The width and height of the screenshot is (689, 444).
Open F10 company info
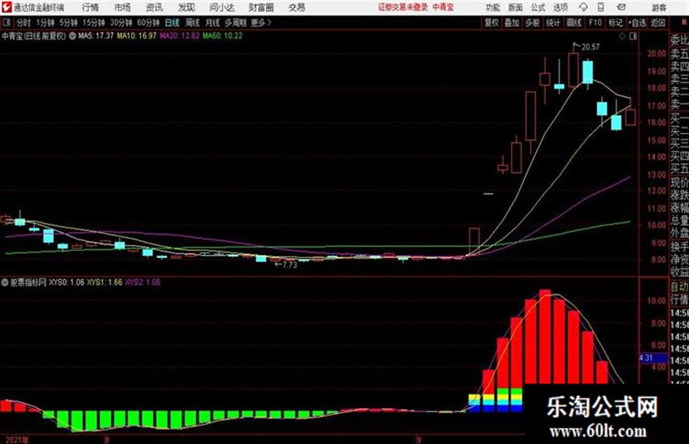(x=595, y=23)
